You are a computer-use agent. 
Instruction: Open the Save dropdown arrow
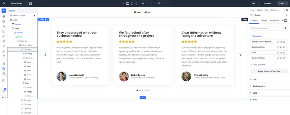point(287,3)
